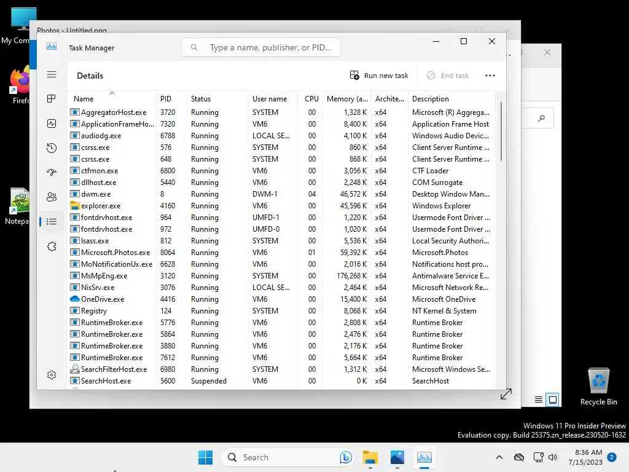This screenshot has width=629, height=472.
Task: Switch background window to large icons view
Action: (552, 399)
